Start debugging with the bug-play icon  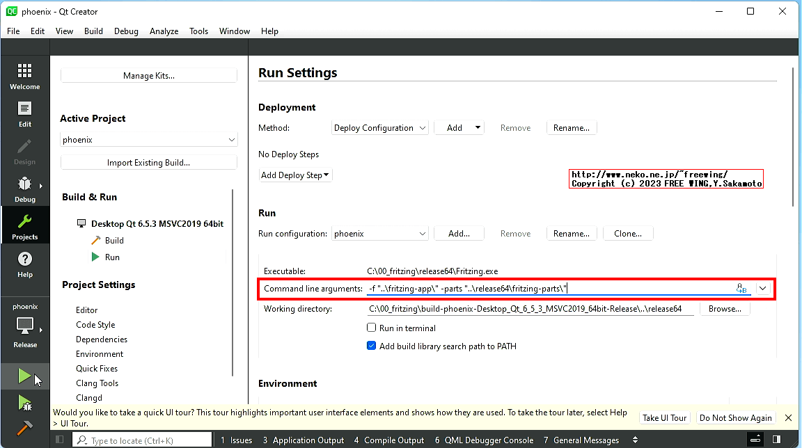pyautogui.click(x=24, y=403)
